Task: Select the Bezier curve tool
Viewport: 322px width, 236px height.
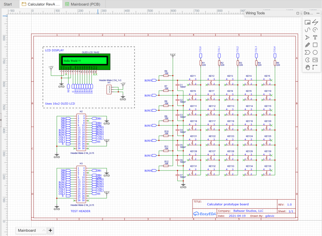Action: (x=307, y=30)
